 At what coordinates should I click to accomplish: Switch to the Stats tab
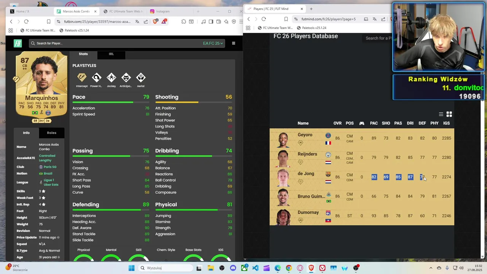83,54
